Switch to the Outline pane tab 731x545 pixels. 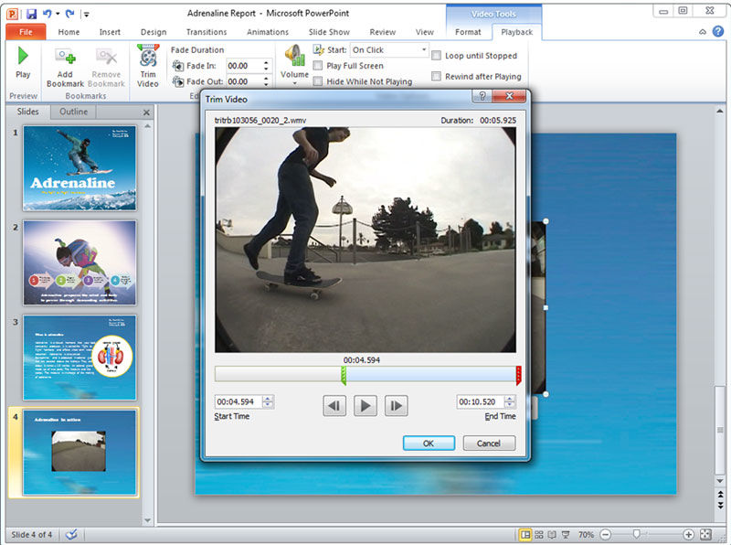coord(74,112)
